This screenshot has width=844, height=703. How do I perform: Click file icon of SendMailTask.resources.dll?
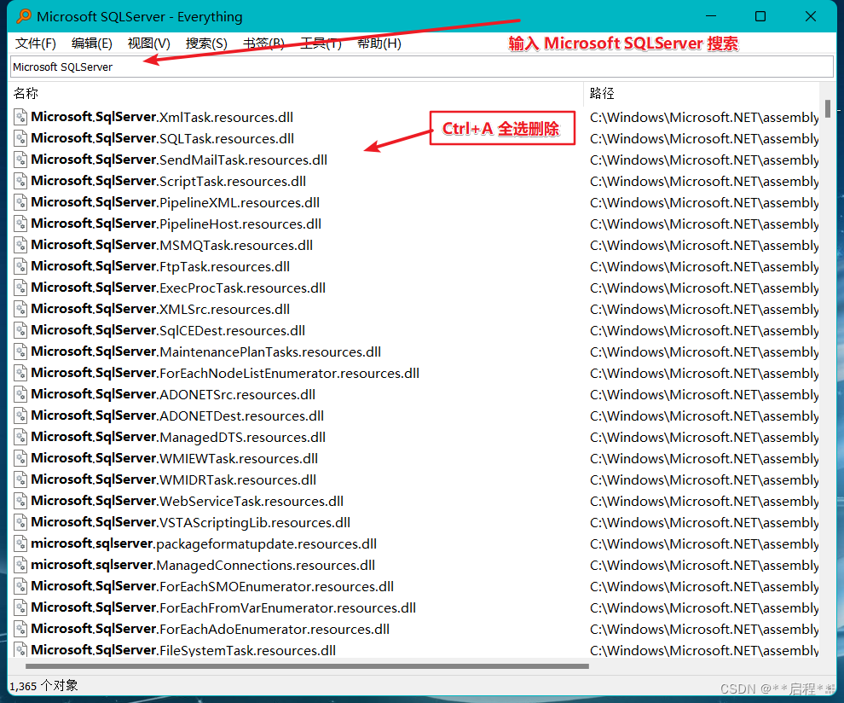click(20, 160)
